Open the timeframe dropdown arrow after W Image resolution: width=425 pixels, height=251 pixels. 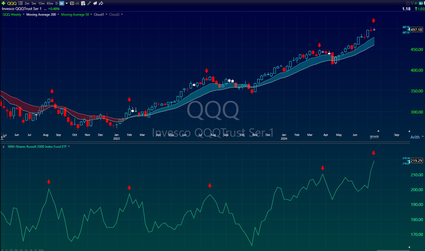tap(67, 3)
